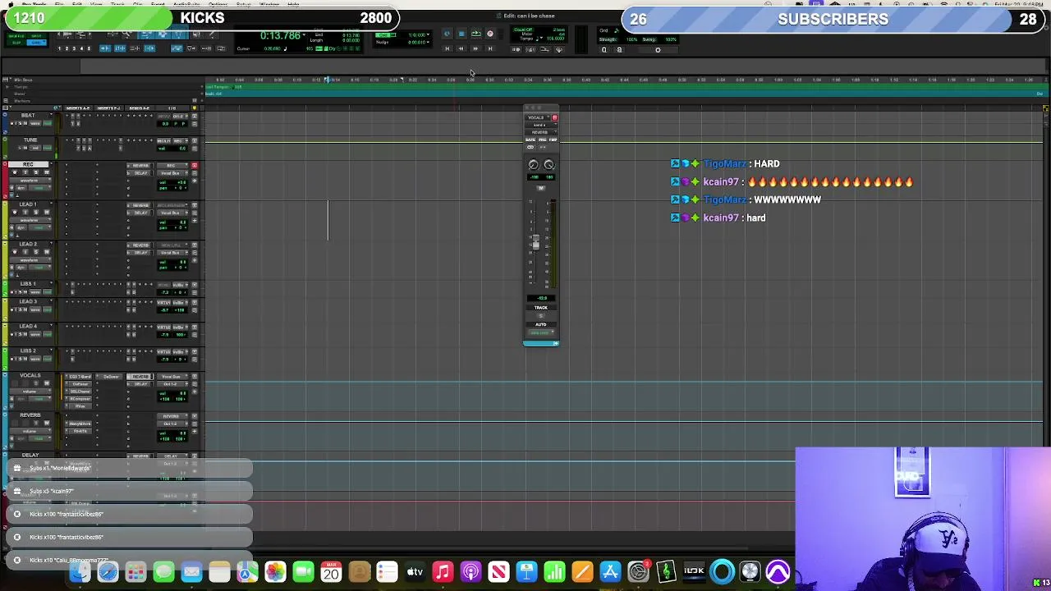Click the Fast Forward transport button

(475, 48)
